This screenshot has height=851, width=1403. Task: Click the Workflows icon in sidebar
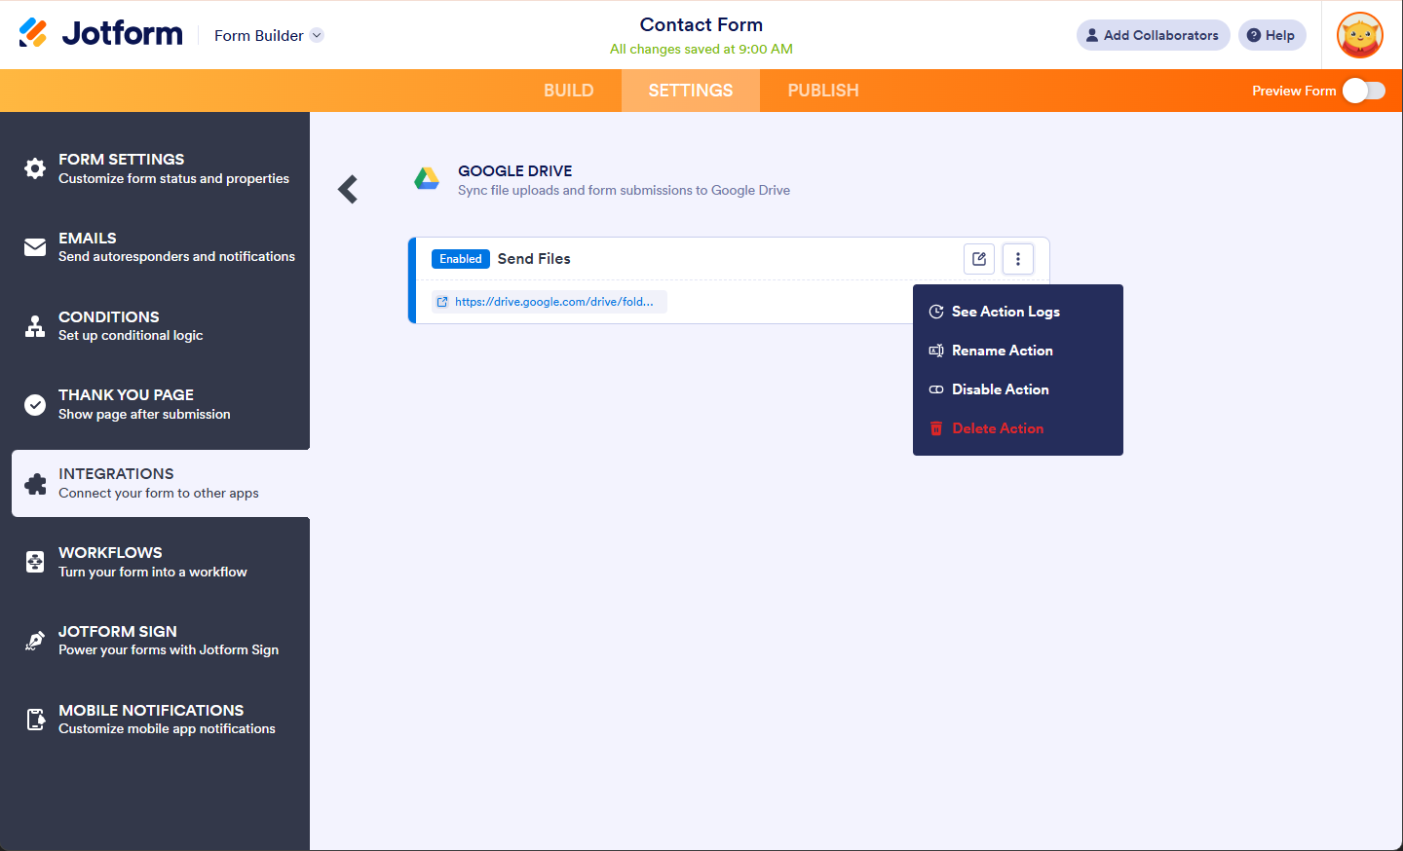(35, 562)
